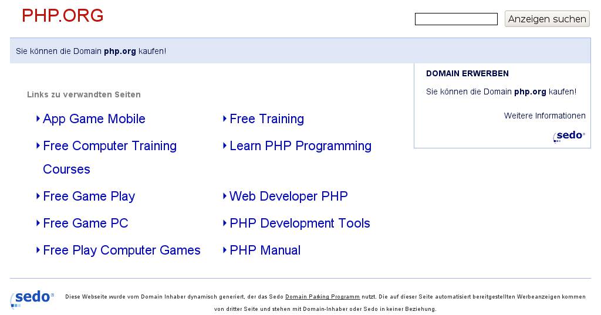Open the PHP Development Tools link
601x315 pixels.
pos(299,223)
